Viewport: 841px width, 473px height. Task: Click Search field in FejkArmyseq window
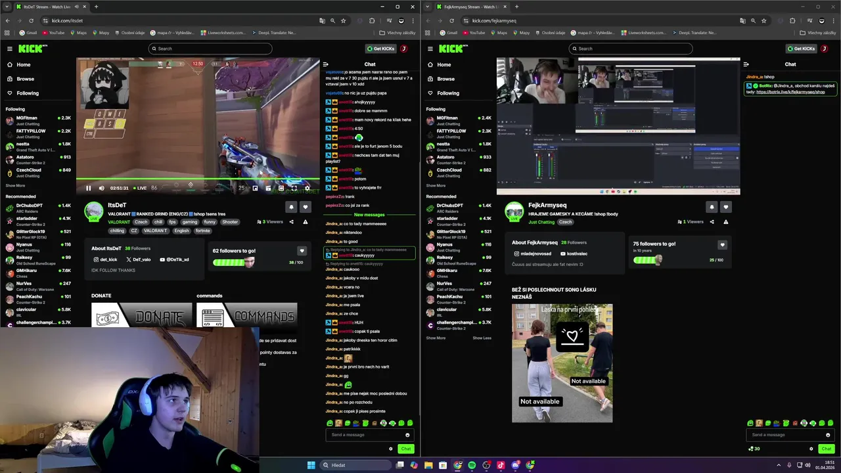point(631,49)
